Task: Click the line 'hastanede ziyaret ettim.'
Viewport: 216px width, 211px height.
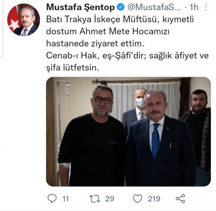Action: (95, 44)
